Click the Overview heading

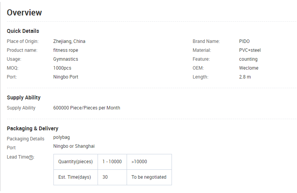tap(24, 12)
